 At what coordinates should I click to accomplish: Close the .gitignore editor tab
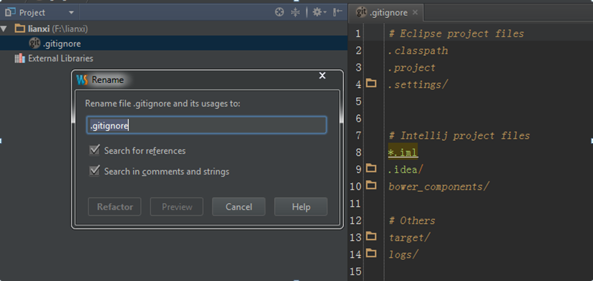pyautogui.click(x=416, y=12)
